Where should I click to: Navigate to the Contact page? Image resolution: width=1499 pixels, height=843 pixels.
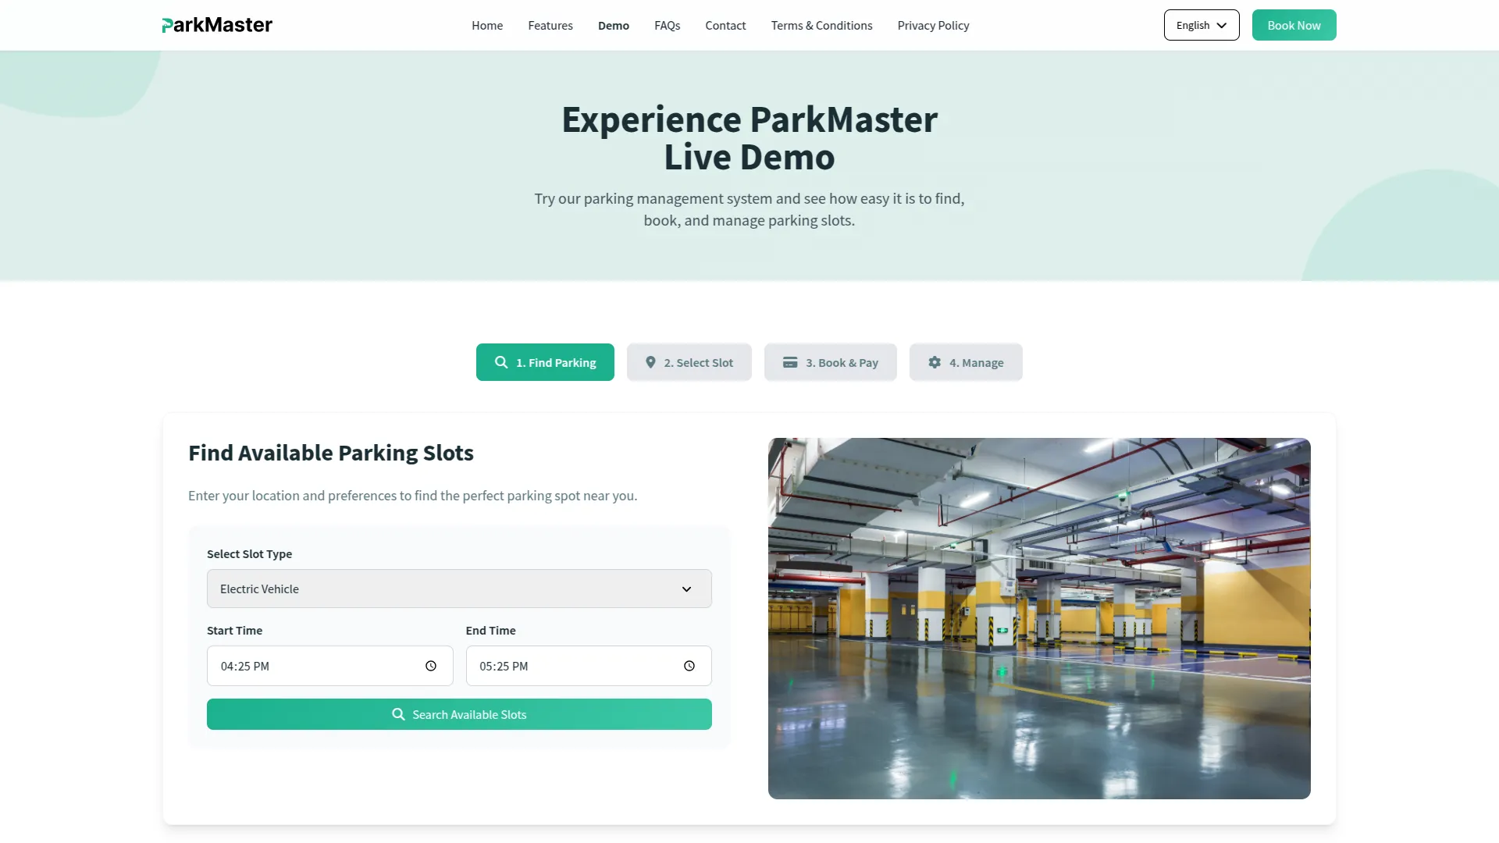725,25
